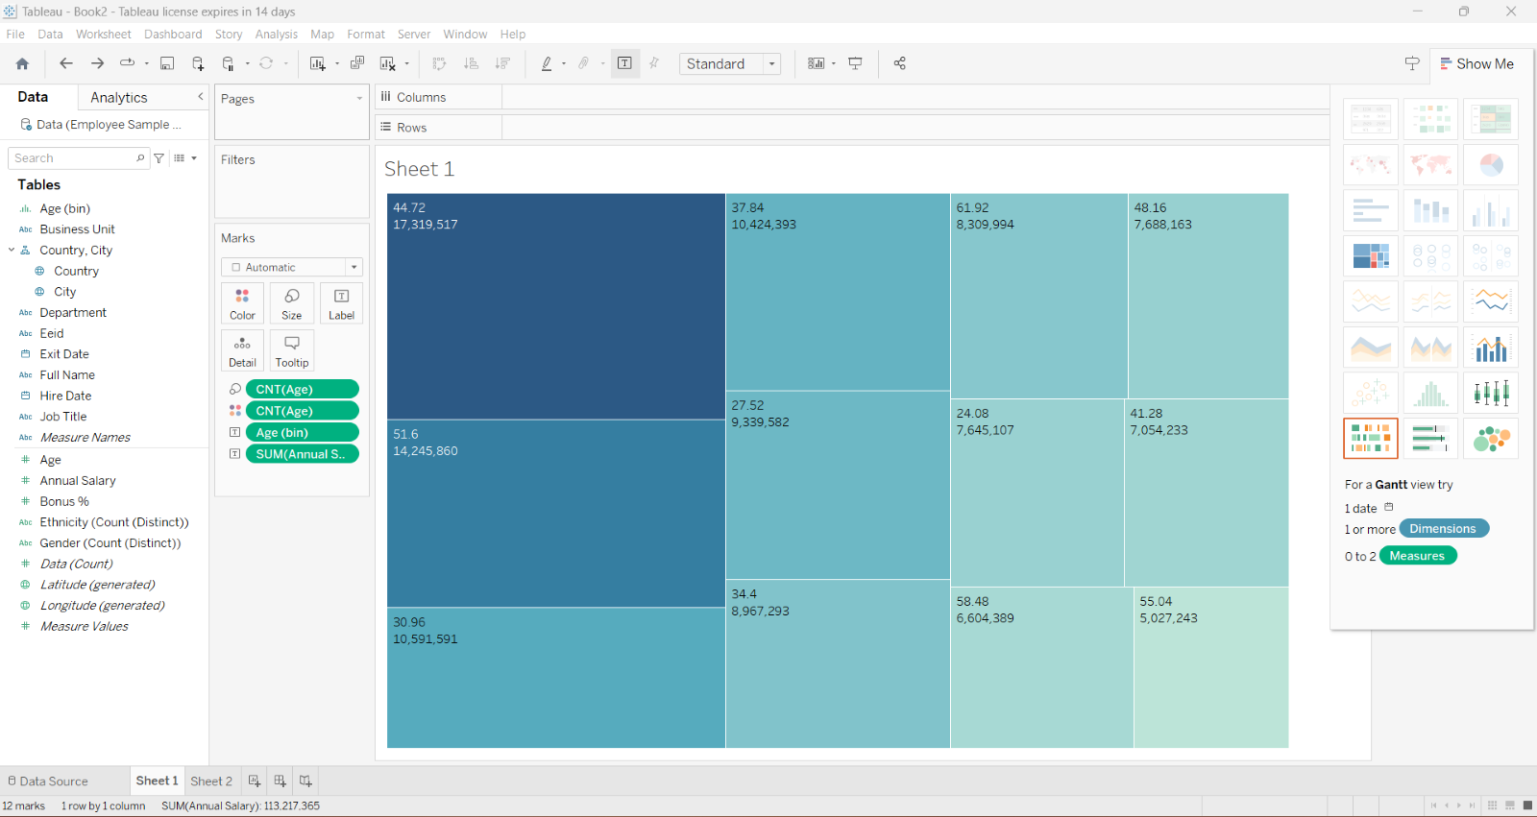Open the Color marks card
The width and height of the screenshot is (1537, 817).
242,303
